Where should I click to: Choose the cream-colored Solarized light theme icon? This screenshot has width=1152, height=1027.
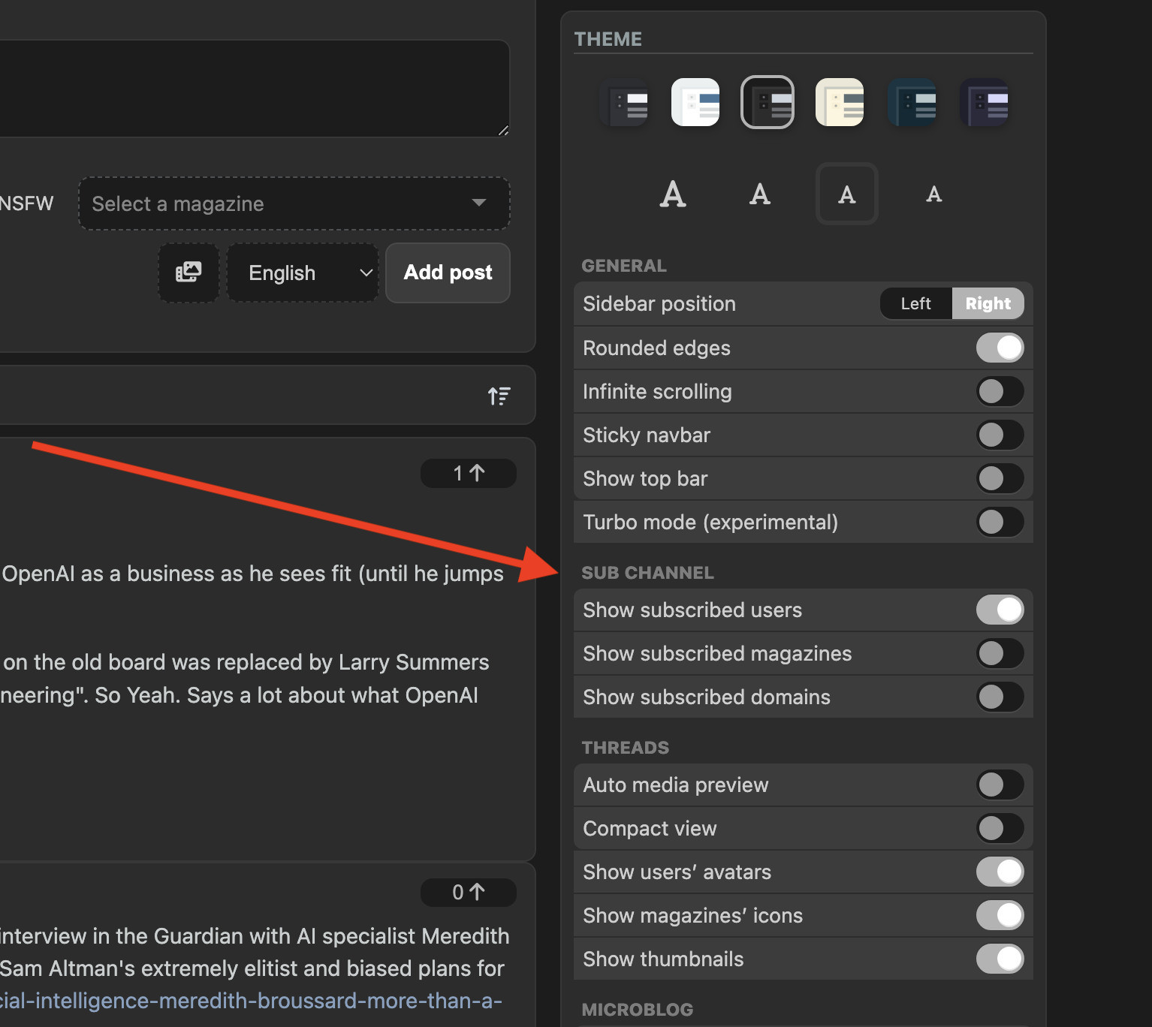click(x=839, y=102)
